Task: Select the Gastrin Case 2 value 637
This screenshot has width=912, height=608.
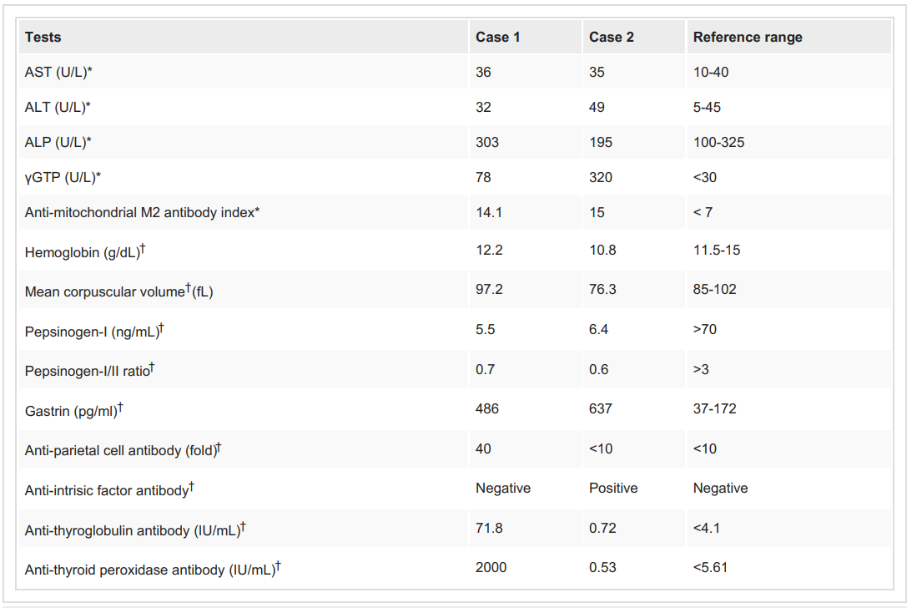Action: click(601, 408)
